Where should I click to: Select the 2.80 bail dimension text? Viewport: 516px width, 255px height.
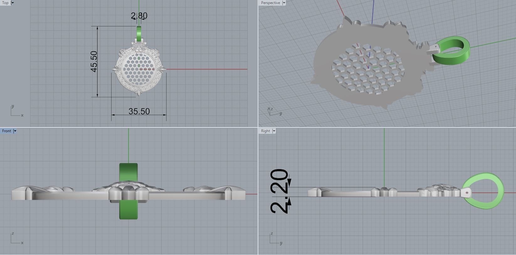[139, 15]
